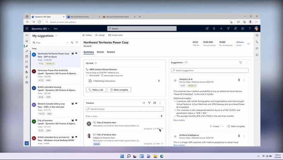283x160 pixels.
Task: Open the chat panel in right rail
Action: click(x=257, y=35)
